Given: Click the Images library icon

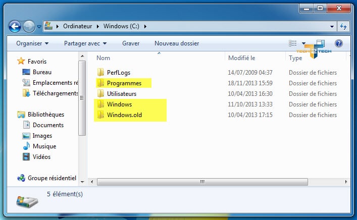Looking at the screenshot, I should (26, 136).
